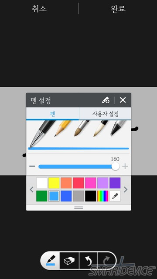The image size is (157, 279).
Task: Switch to the 펜 tab
Action: 52,114
